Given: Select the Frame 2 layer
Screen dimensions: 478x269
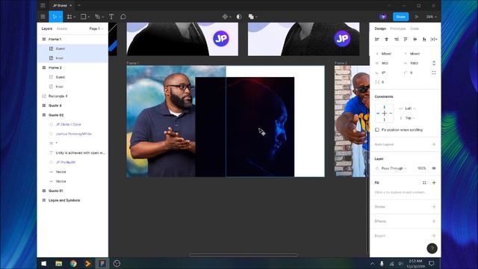Looking at the screenshot, I should 72,68.
